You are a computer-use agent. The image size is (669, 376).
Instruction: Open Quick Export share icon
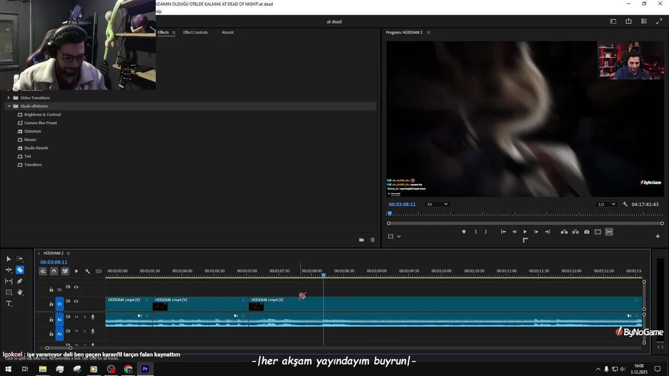click(x=628, y=21)
